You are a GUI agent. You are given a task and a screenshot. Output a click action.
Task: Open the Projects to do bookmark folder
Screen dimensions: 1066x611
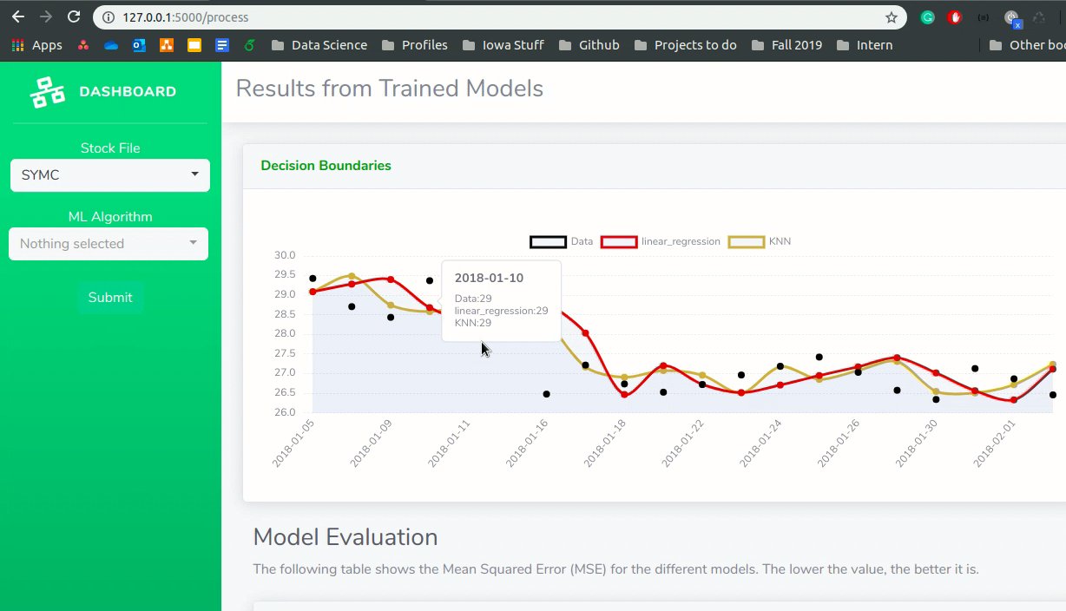pyautogui.click(x=685, y=45)
